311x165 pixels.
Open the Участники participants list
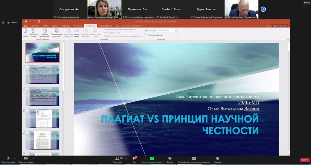[x=117, y=159]
